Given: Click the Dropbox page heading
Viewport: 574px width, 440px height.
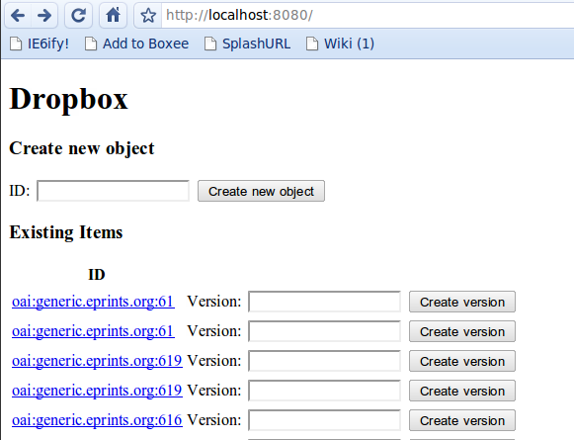Looking at the screenshot, I should 68,99.
